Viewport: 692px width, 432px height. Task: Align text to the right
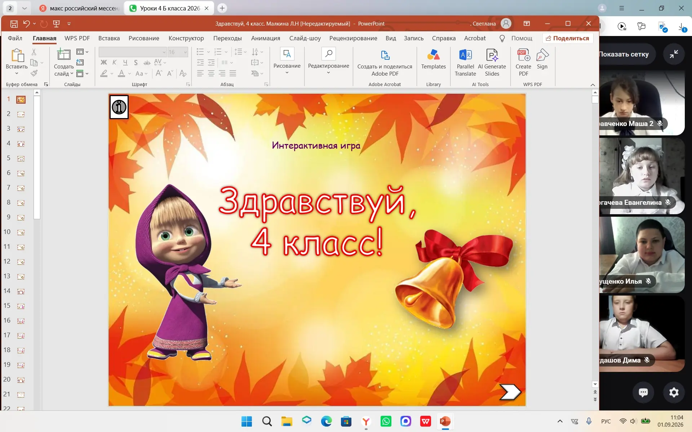click(x=222, y=73)
